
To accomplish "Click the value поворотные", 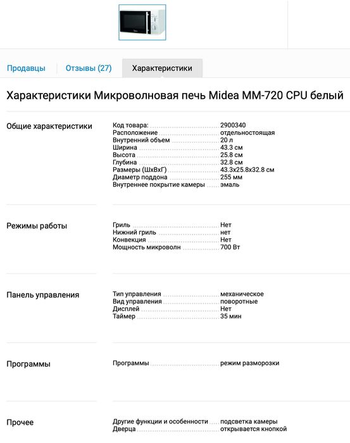I will tap(239, 302).
